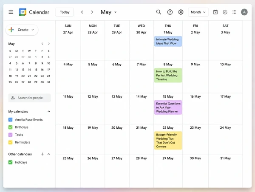Collapse the My calendars section
255x192 pixels.
(49, 112)
